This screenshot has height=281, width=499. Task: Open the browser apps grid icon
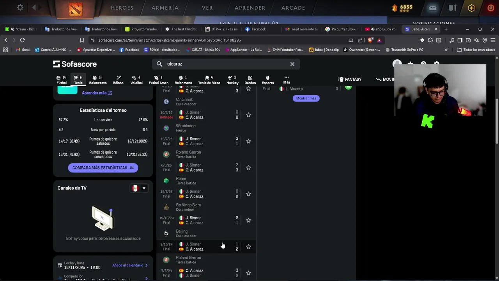coord(5,50)
